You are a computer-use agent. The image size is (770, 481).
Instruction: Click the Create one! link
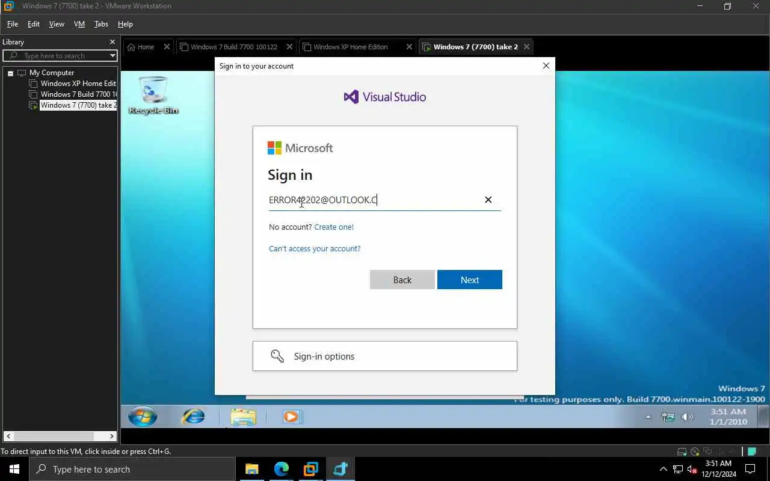point(334,227)
